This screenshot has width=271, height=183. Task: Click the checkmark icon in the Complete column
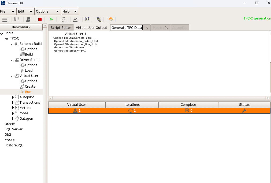click(187, 110)
